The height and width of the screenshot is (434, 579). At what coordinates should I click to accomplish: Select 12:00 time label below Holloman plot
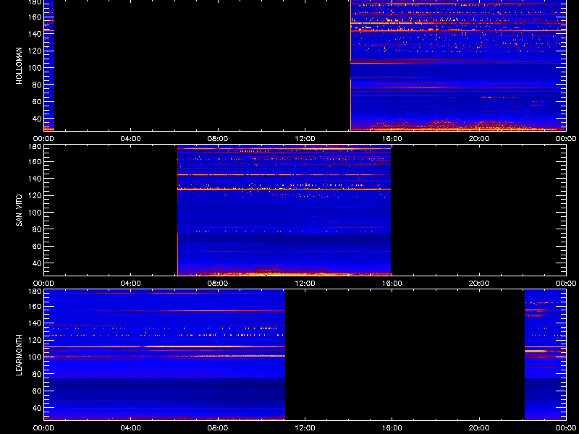pos(305,139)
